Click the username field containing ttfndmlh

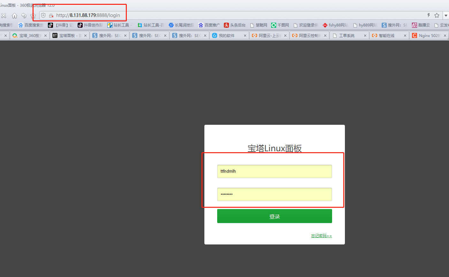tap(275, 171)
